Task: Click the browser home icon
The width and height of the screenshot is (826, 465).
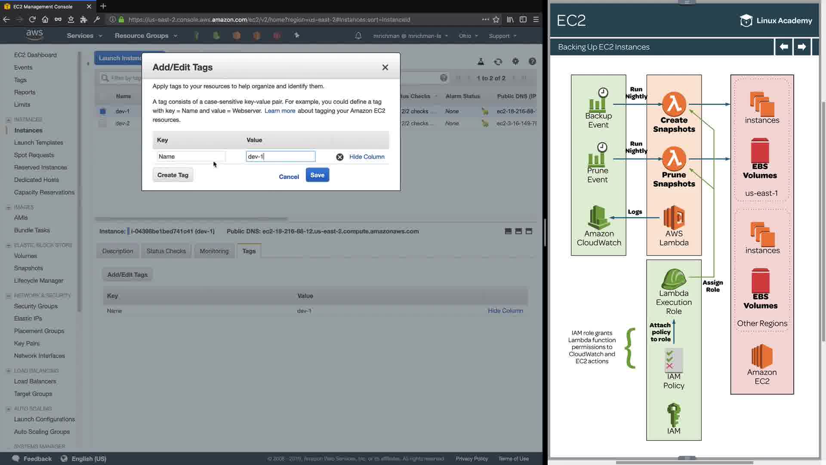Action: pos(45,19)
